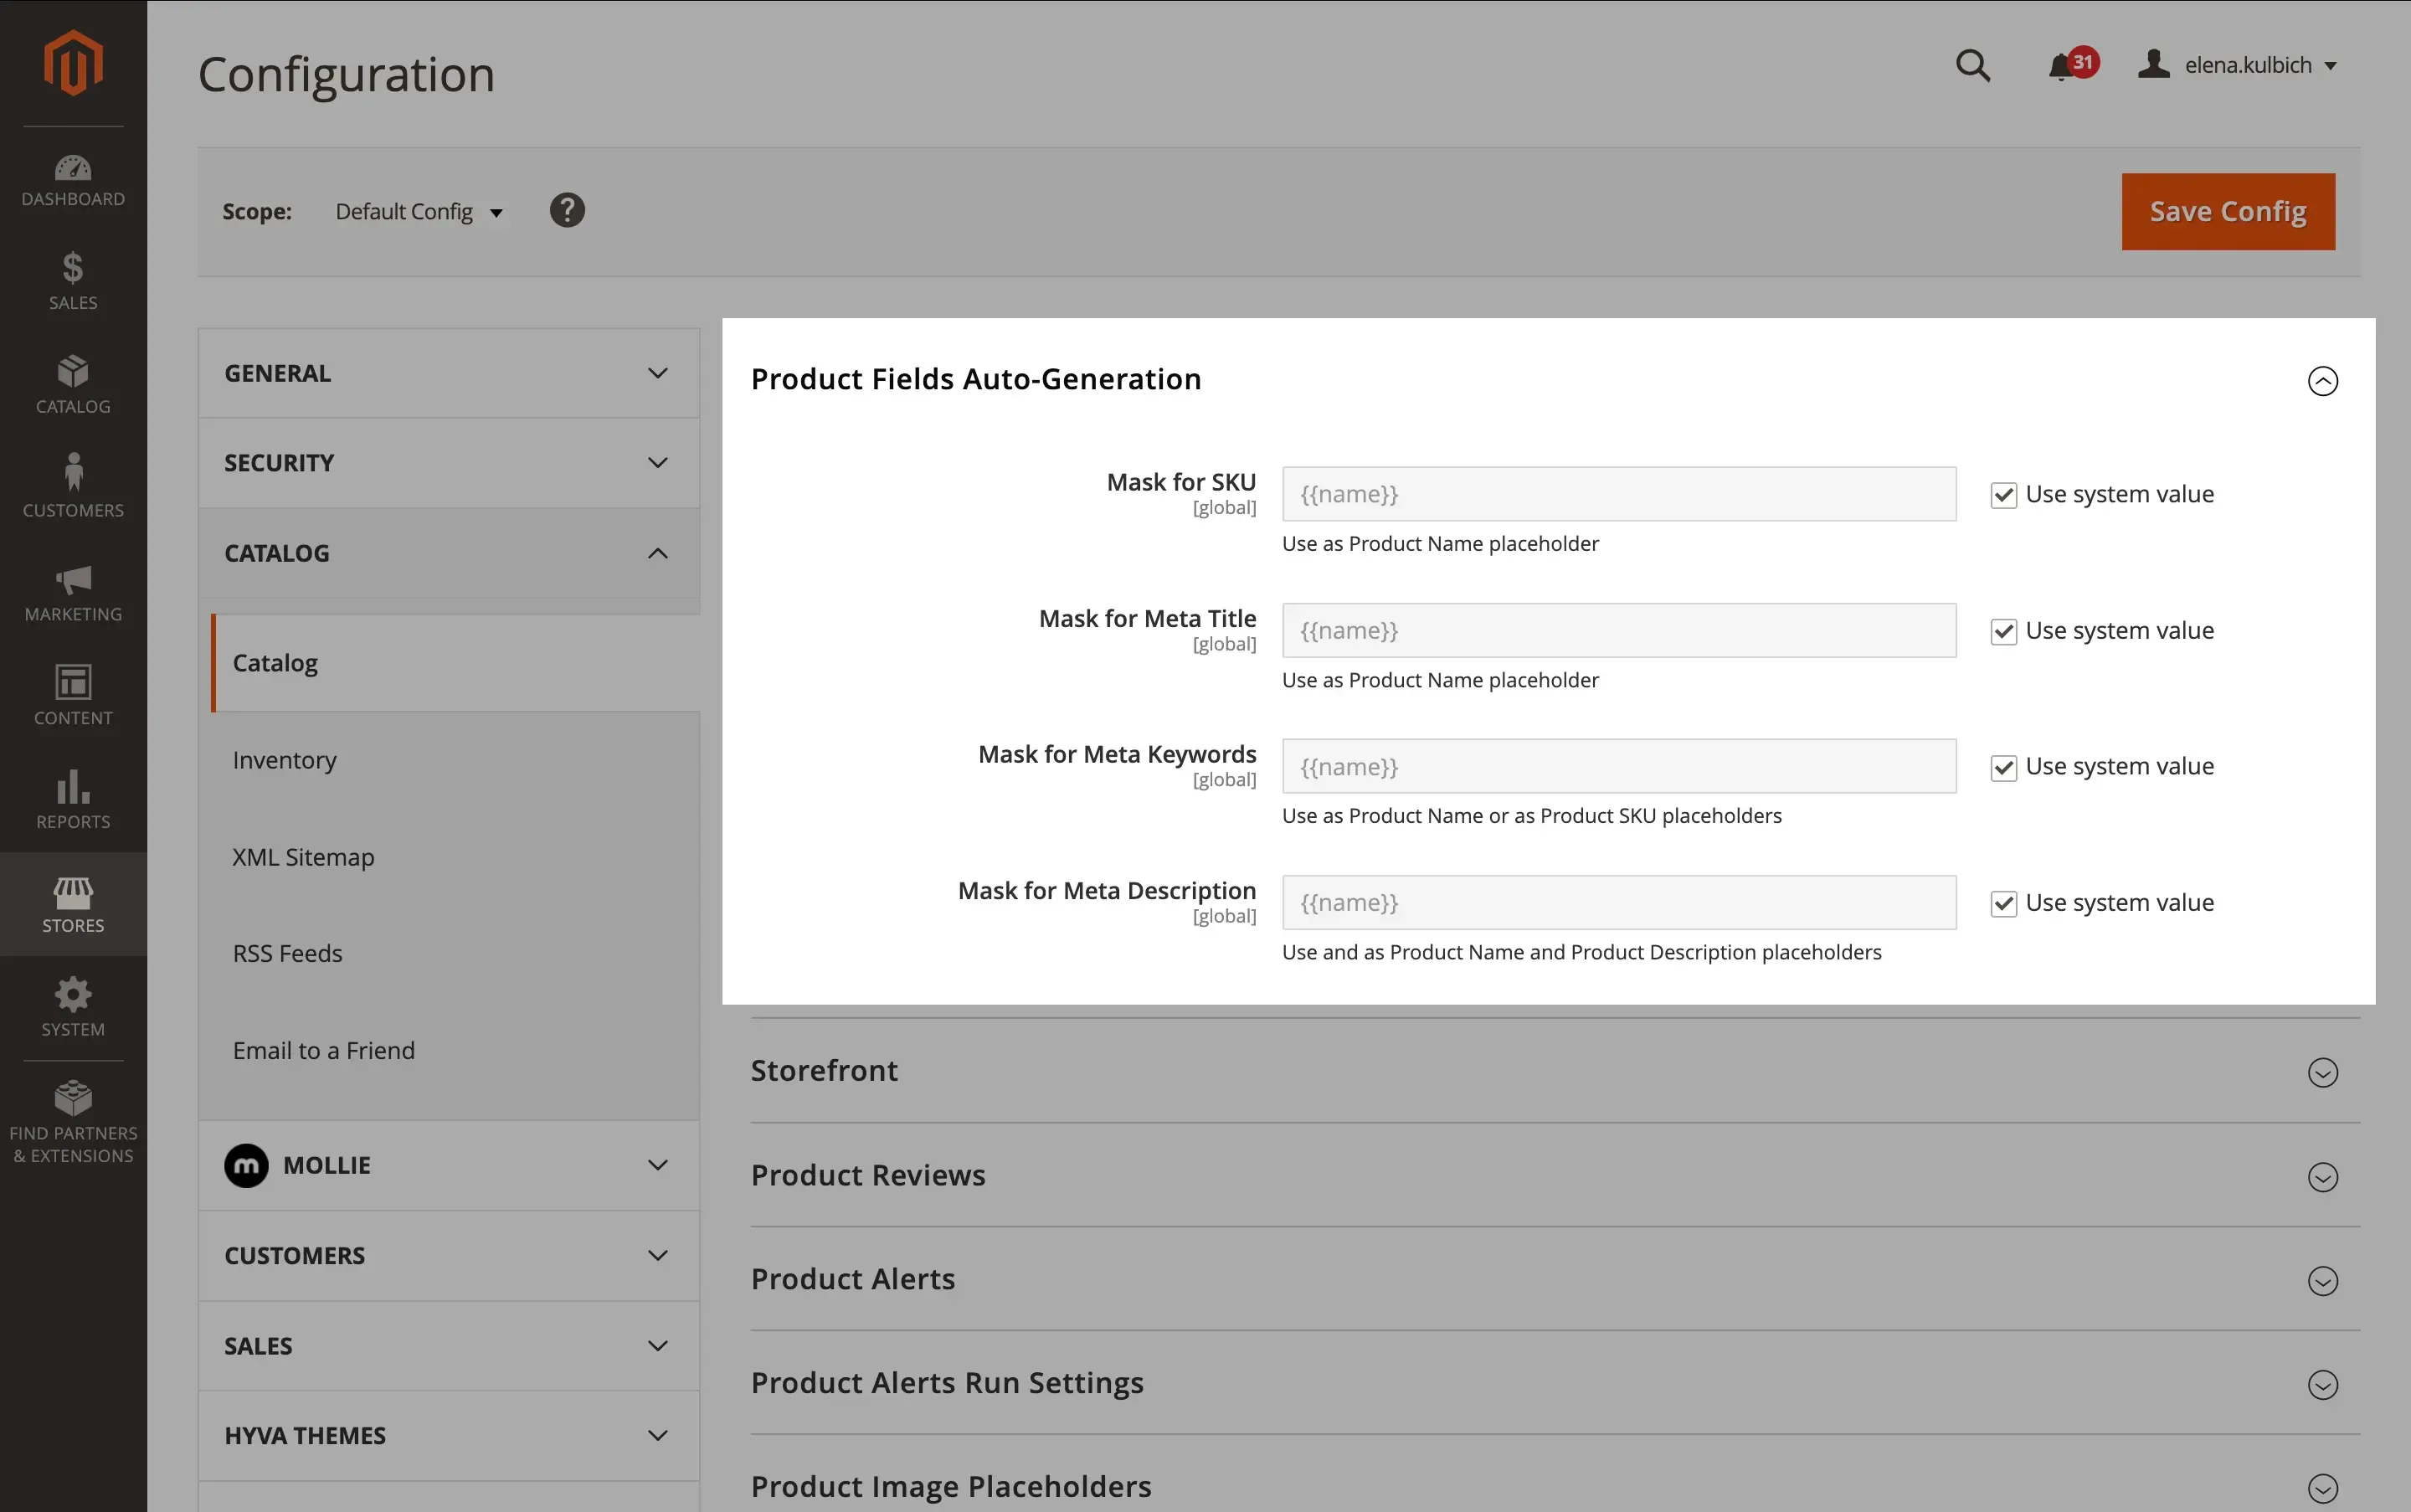Open the admin search magnifier icon
Screen dimensions: 2411x1512
pos(1973,65)
